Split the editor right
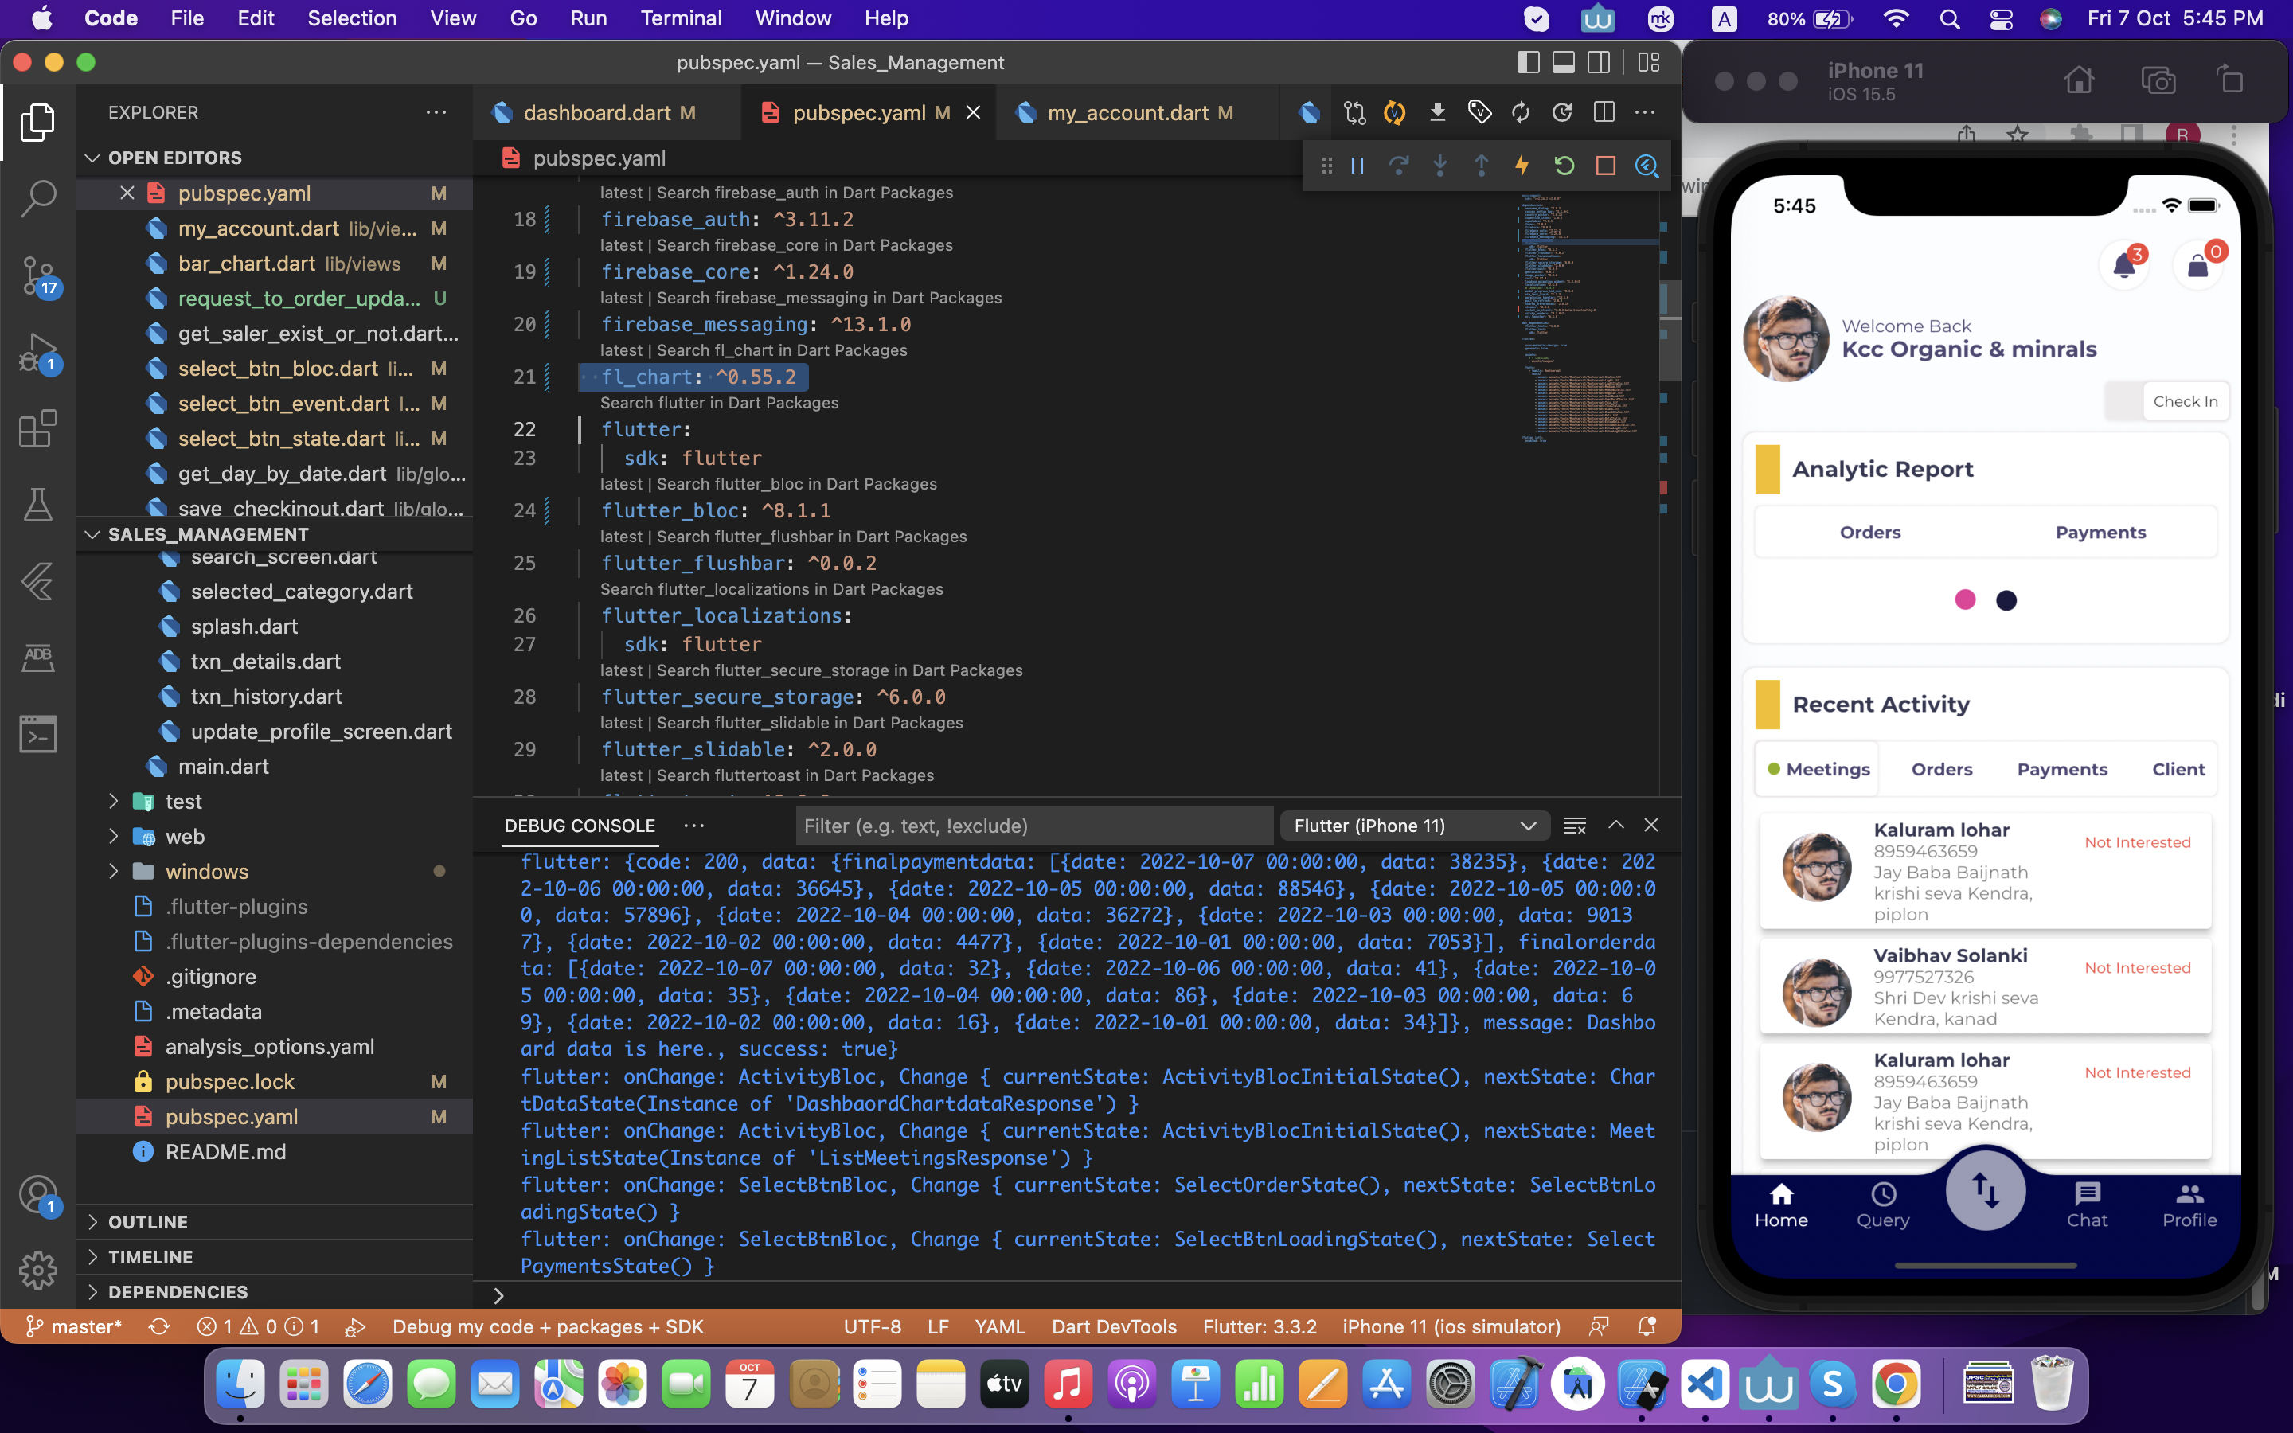This screenshot has width=2293, height=1433. [x=1604, y=113]
